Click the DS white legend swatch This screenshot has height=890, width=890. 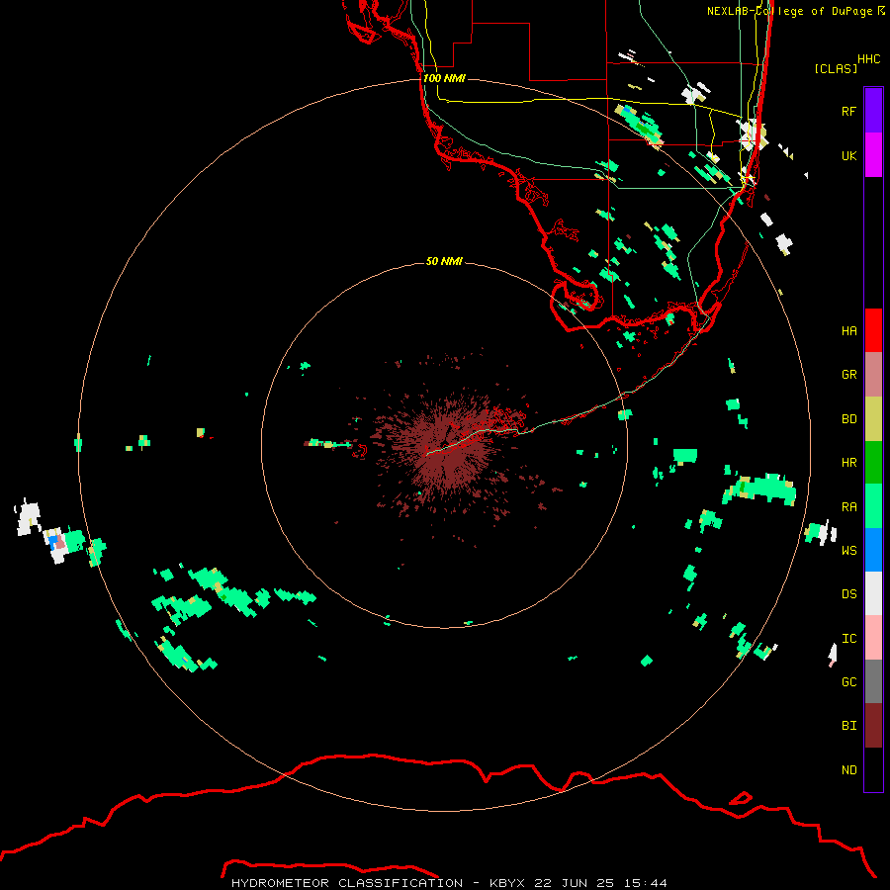coord(873,593)
